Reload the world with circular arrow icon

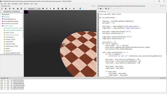[25, 9]
